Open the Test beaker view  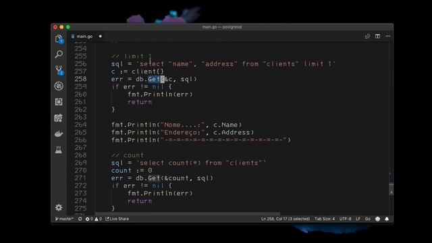[x=59, y=150]
